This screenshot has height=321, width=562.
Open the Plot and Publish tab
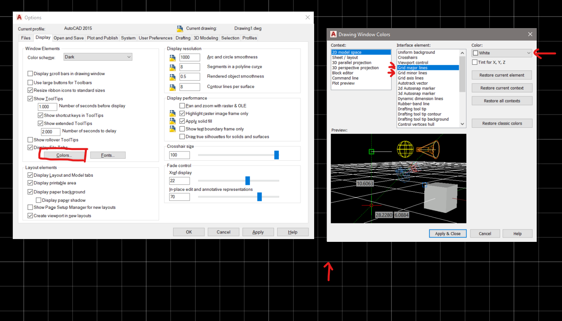coord(102,38)
